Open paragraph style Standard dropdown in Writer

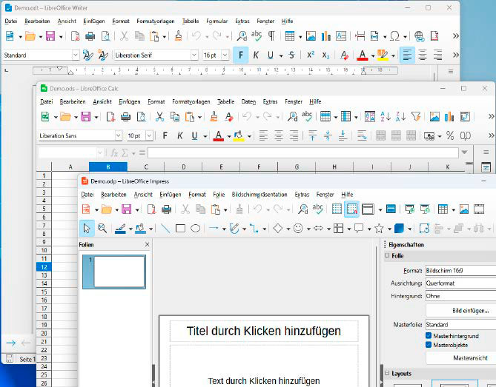click(76, 55)
